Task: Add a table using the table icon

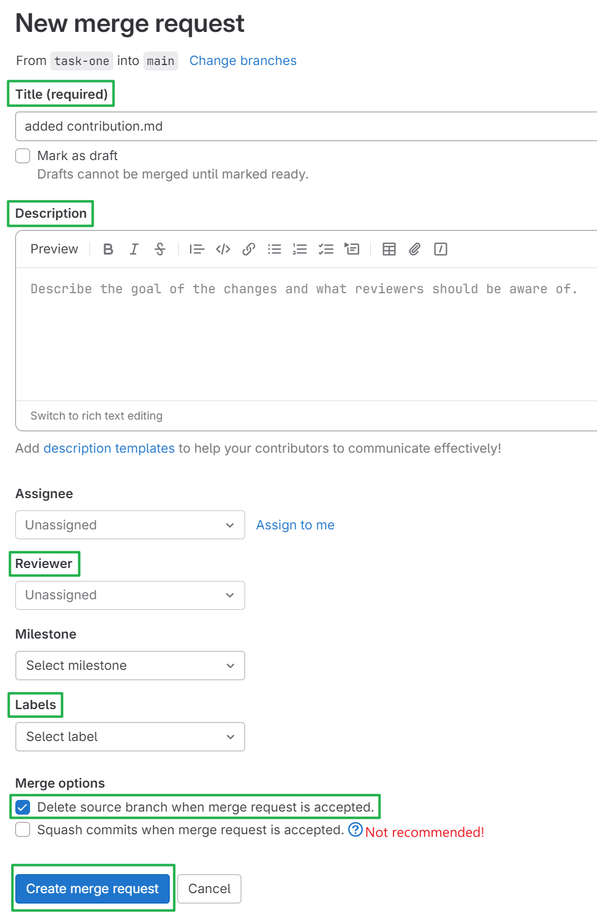Action: click(389, 249)
